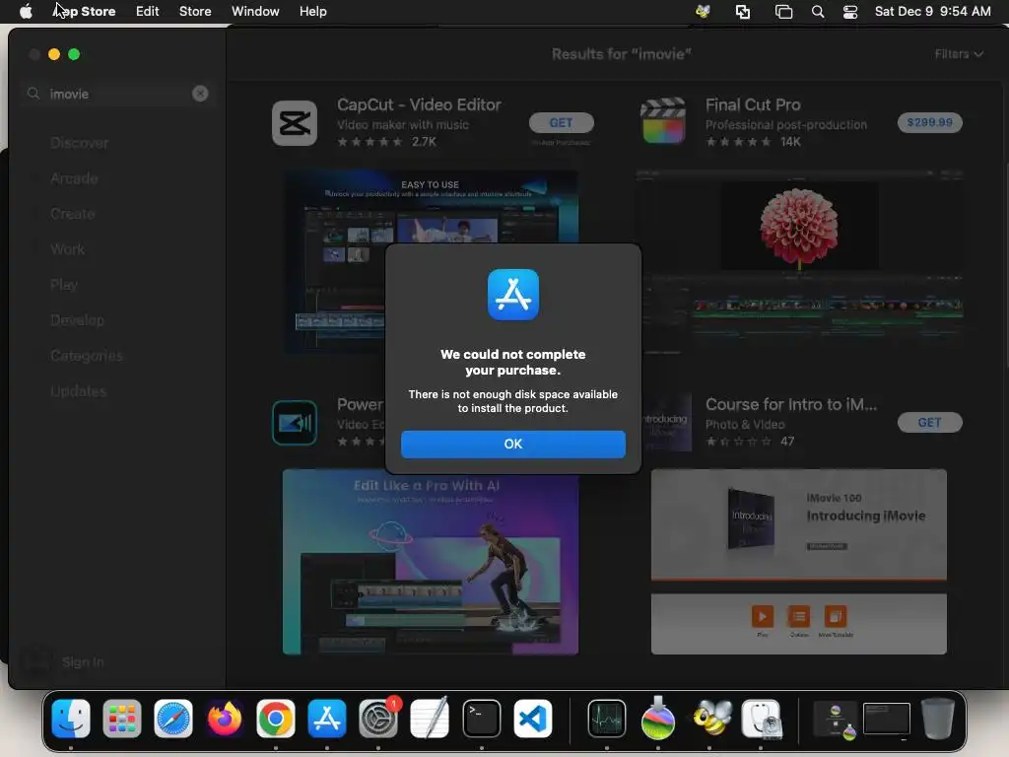Viewport: 1009px width, 757px height.
Task: Open the bee app in the Dock
Action: pos(710,719)
